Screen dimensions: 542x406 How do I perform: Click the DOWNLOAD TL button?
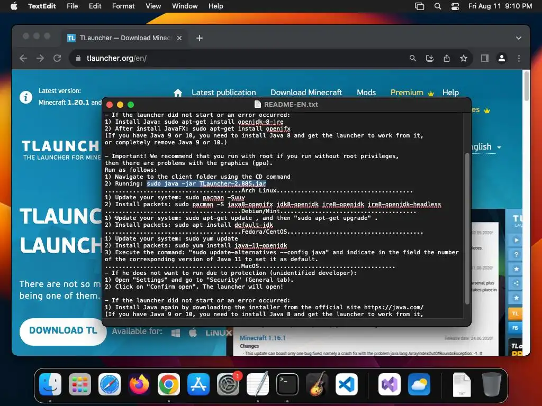pos(63,331)
